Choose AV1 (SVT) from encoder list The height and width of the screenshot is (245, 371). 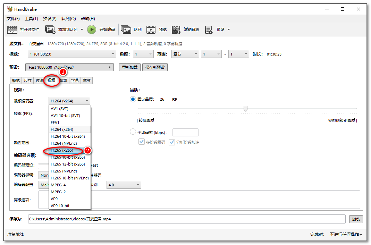pyautogui.click(x=69, y=109)
